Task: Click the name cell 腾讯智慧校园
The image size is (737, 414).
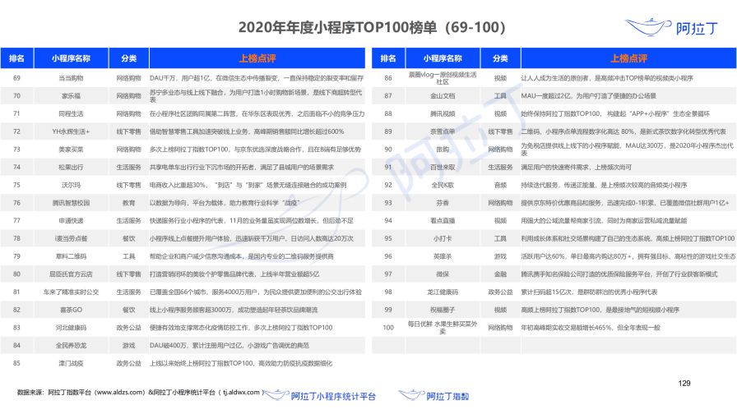Action: pyautogui.click(x=71, y=203)
